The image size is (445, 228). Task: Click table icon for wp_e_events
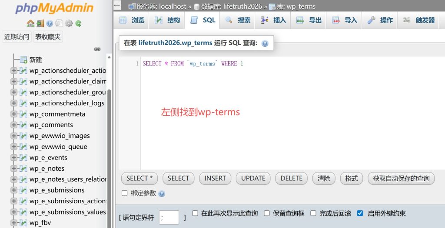point(23,158)
